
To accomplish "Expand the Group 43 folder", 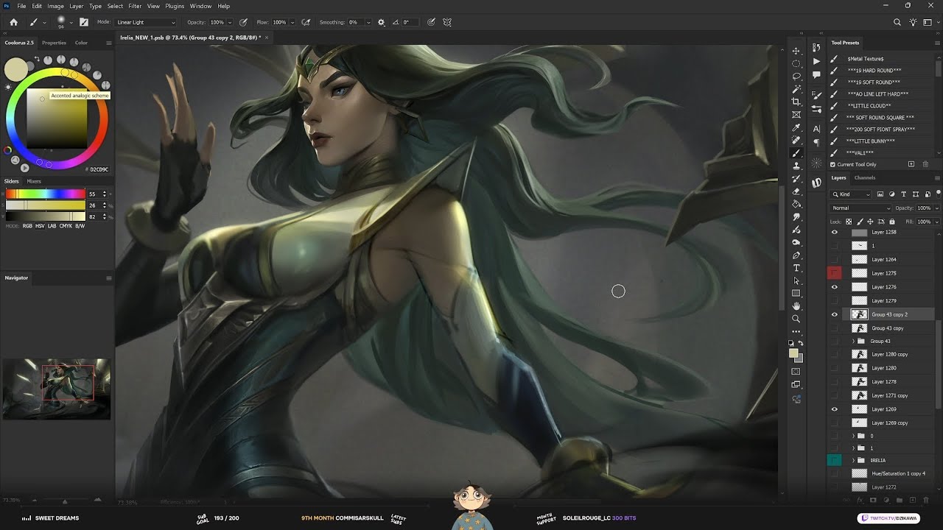I will (853, 342).
